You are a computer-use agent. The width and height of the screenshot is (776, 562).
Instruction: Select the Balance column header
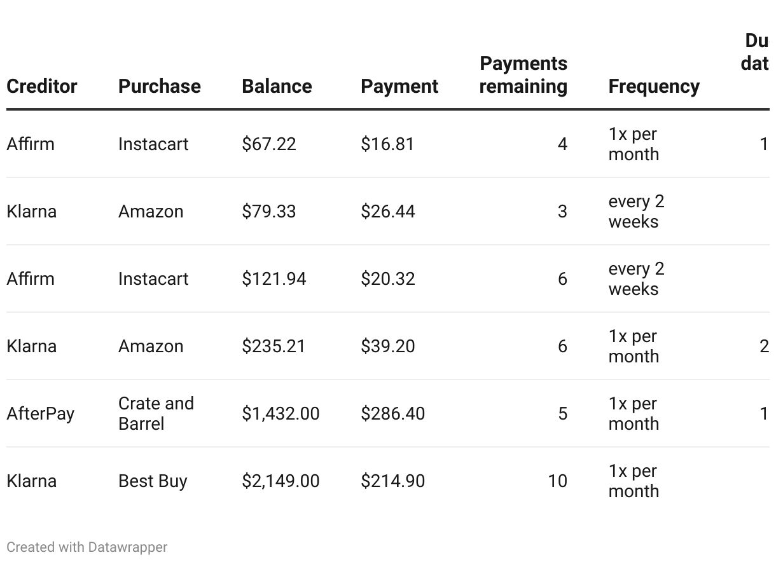pos(277,86)
